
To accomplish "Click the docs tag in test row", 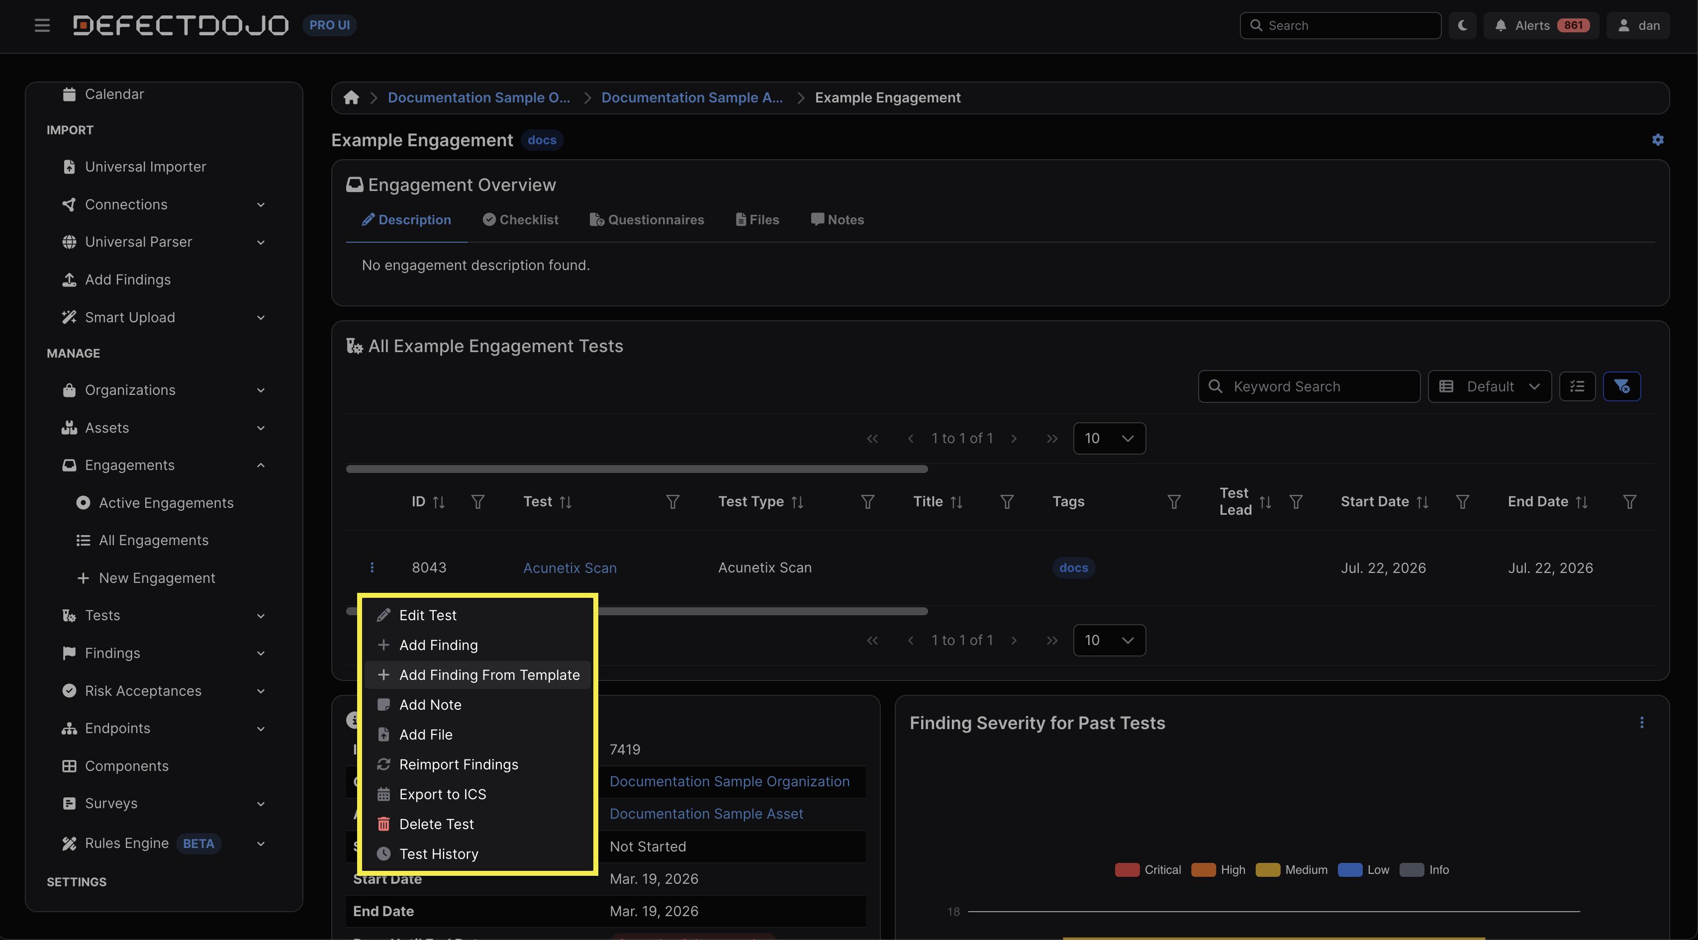I will [1073, 567].
